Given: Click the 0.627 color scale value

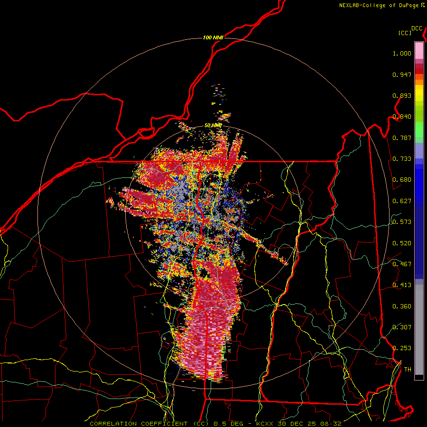Looking at the screenshot, I should [x=402, y=201].
